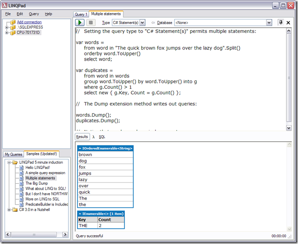Switch to the SQL results view
Image resolution: width=298 pixels, height=244 pixels.
point(102,137)
